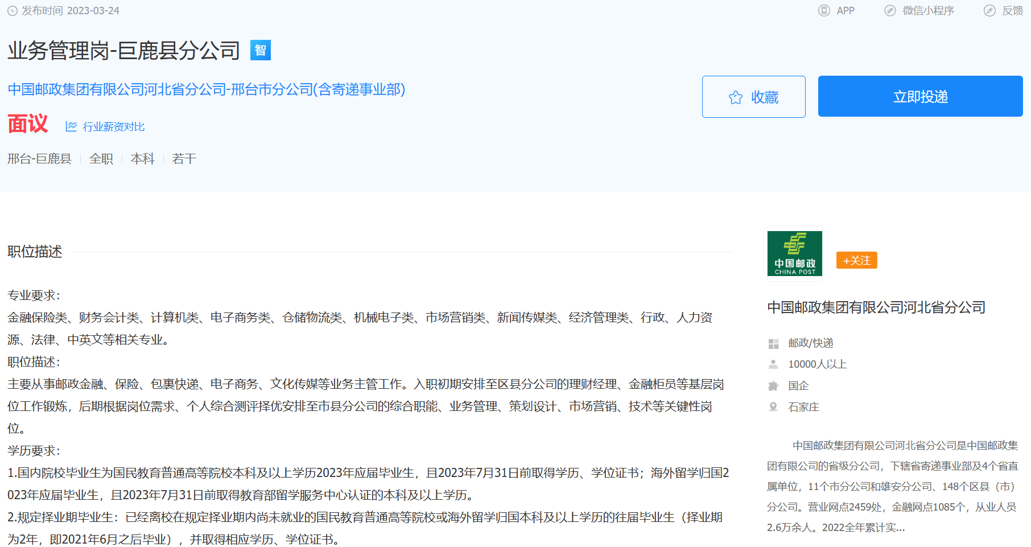Click the line starting 1.国内院校毕业生
1031x547 pixels.
368,473
